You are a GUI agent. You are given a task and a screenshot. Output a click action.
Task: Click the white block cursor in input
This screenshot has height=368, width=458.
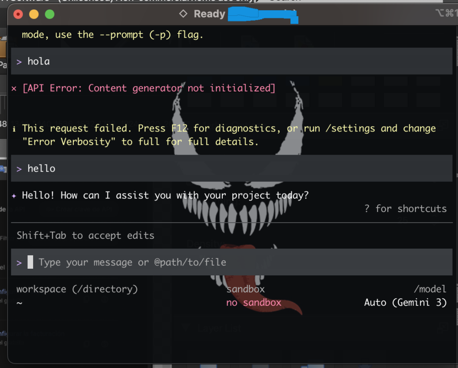(x=30, y=262)
